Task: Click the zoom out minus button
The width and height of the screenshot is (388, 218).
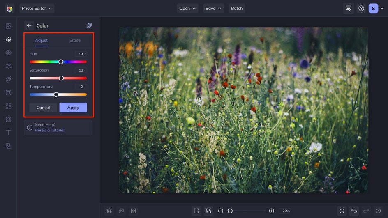Action: click(x=221, y=211)
